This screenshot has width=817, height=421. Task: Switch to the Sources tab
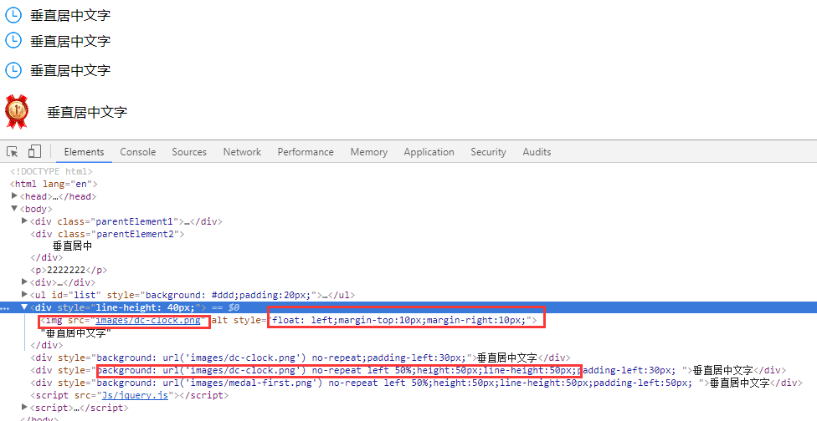click(x=189, y=152)
